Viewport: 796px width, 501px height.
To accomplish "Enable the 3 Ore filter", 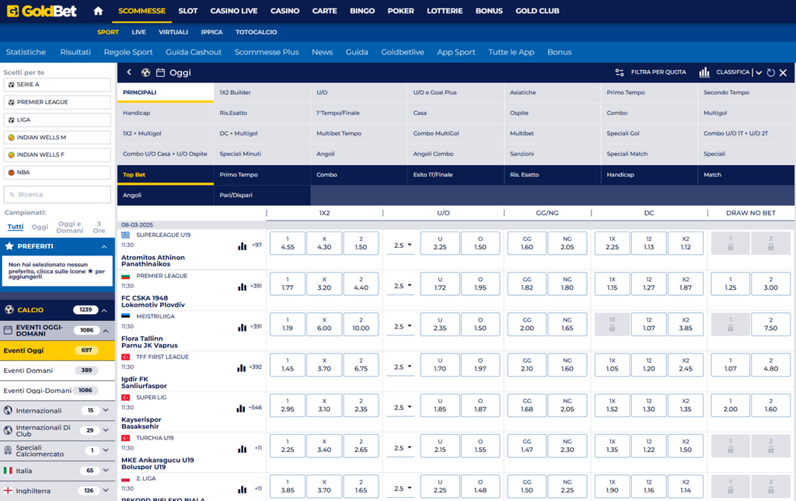I will point(100,225).
